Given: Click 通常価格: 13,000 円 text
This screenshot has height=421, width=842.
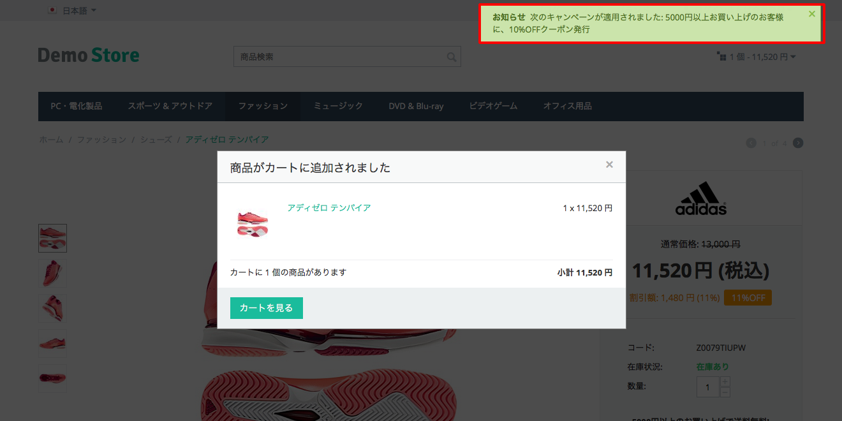Looking at the screenshot, I should pos(700,244).
